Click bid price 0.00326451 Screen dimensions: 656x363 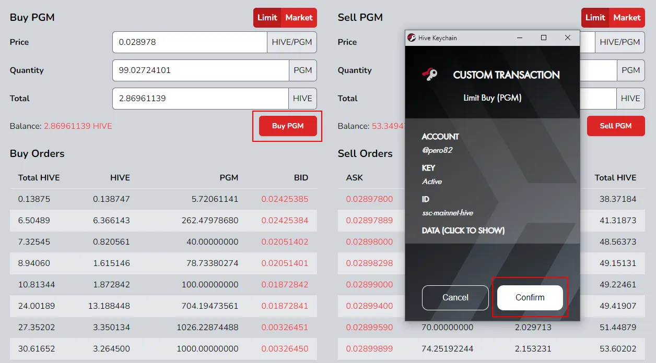coord(285,327)
